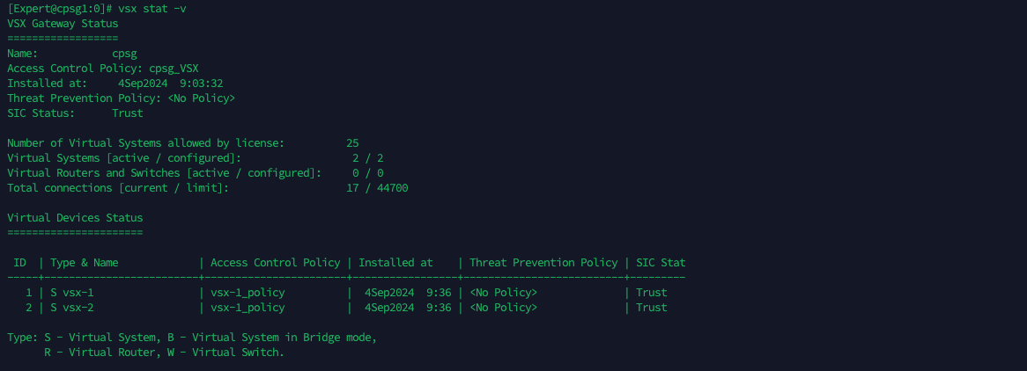The width and height of the screenshot is (1027, 371).
Task: Click the gateway install time '4Sep2024 9:03:32'
Action: tap(170, 84)
